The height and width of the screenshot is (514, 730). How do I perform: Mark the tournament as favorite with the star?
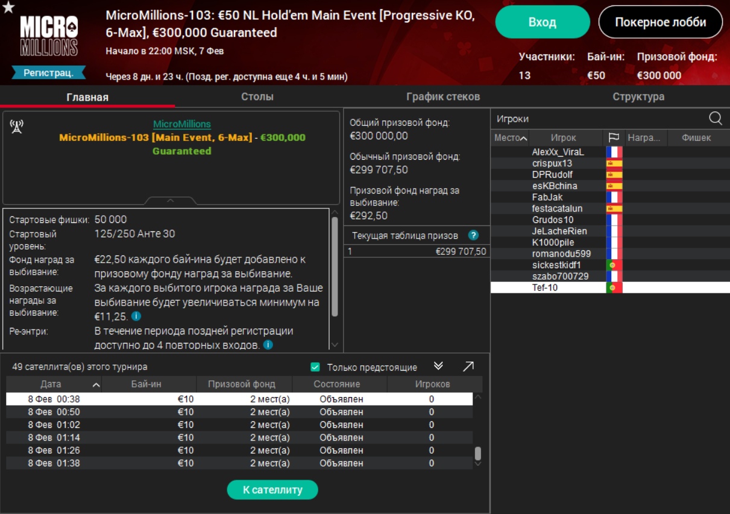[8, 7]
